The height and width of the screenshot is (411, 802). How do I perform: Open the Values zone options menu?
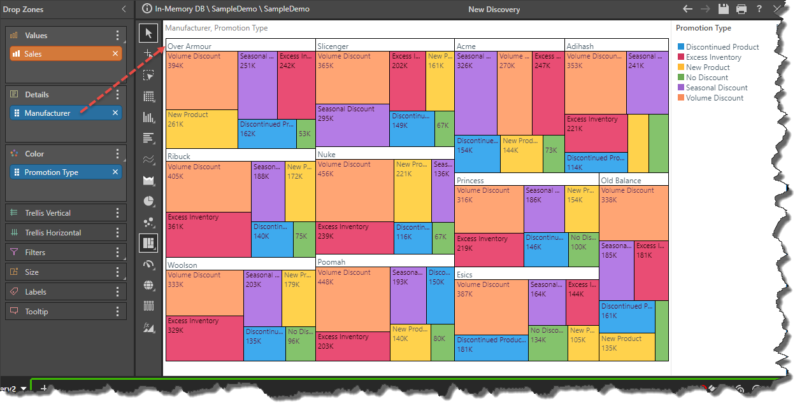coord(117,36)
